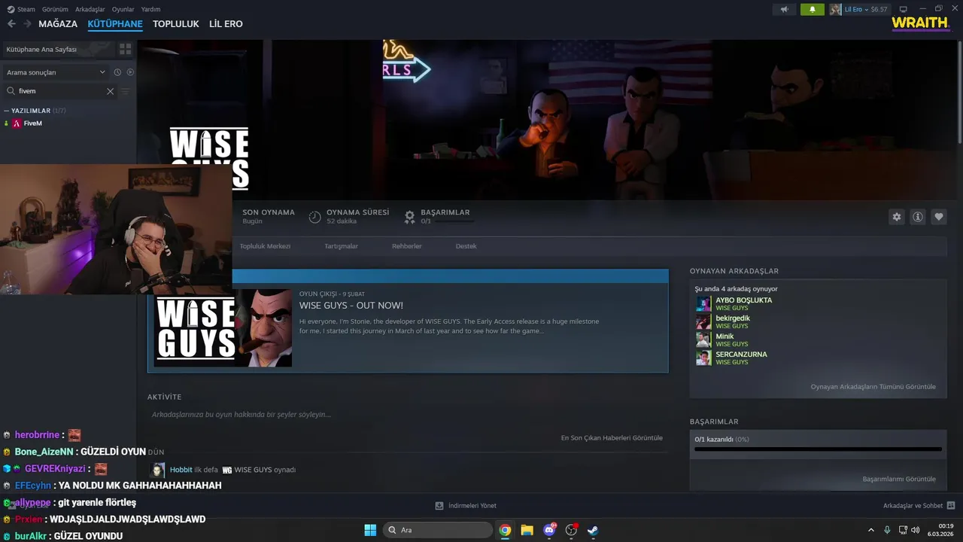
Task: Open the Topluluk Merkezi link
Action: (265, 246)
